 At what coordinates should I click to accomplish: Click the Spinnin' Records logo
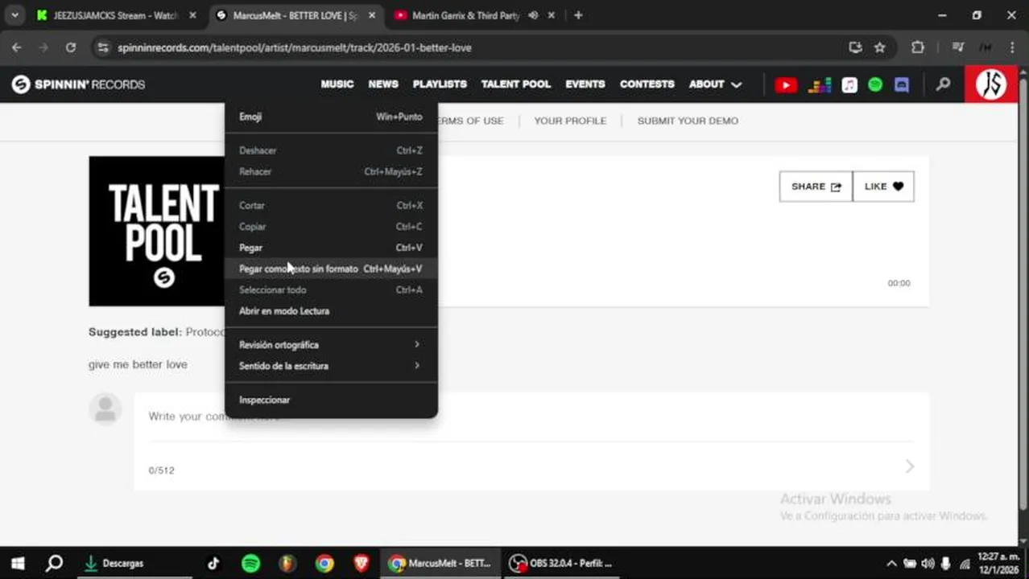78,84
